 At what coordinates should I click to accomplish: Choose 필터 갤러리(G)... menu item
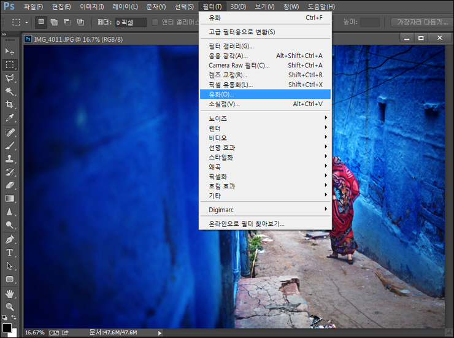[x=265, y=46]
